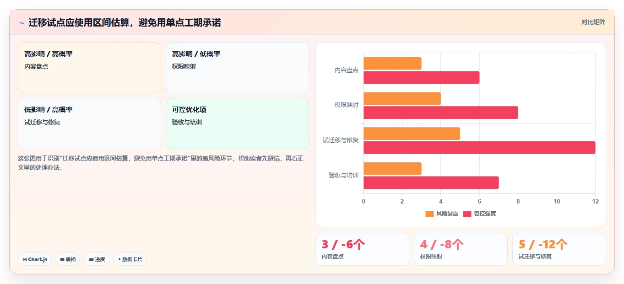Click the red 验收与培训 bar
Viewport: 624px width, 284px height.
pyautogui.click(x=431, y=183)
